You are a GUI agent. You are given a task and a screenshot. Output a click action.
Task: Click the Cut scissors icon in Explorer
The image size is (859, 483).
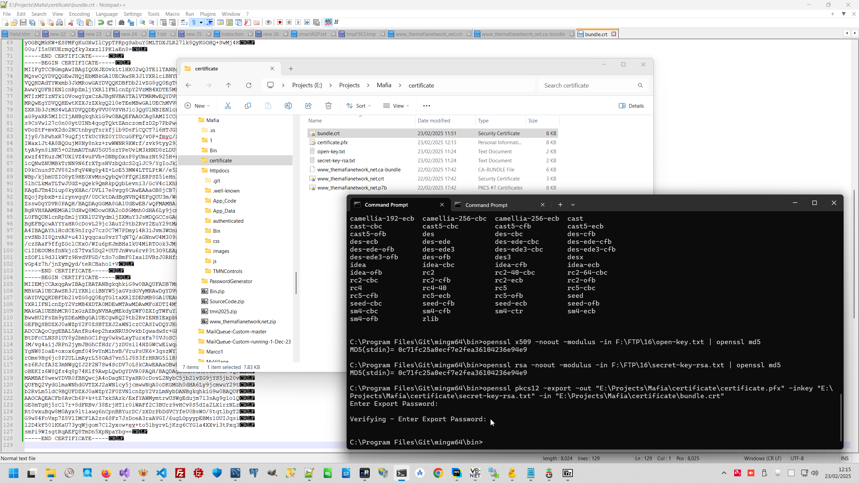coord(228,106)
